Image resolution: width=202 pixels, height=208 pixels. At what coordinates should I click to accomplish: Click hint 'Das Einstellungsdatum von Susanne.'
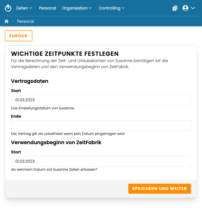coord(43,108)
